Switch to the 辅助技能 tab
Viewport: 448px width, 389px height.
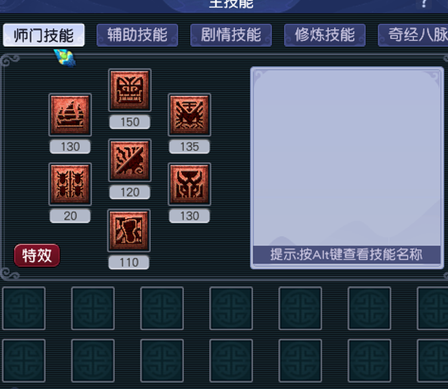[x=137, y=35]
